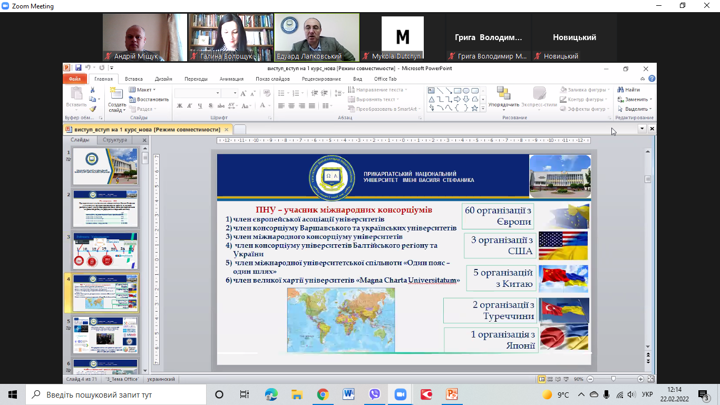Select the Format Painter brush icon
The image size is (720, 405).
[x=93, y=109]
